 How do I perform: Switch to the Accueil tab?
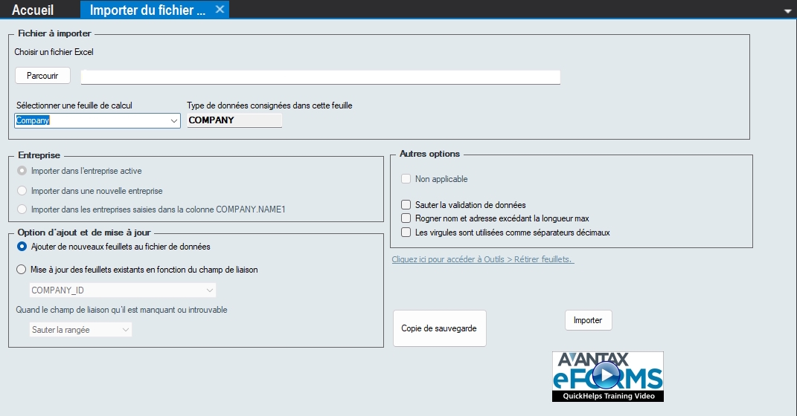[x=33, y=10]
